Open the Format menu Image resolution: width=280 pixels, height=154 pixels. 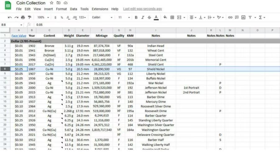[x=61, y=9]
